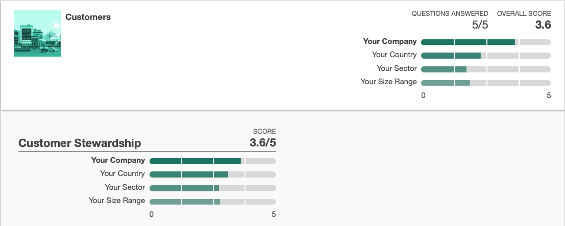Click Your Size Range bar under Customer Stewardship
Screen dimensions: 565x226
pos(212,201)
